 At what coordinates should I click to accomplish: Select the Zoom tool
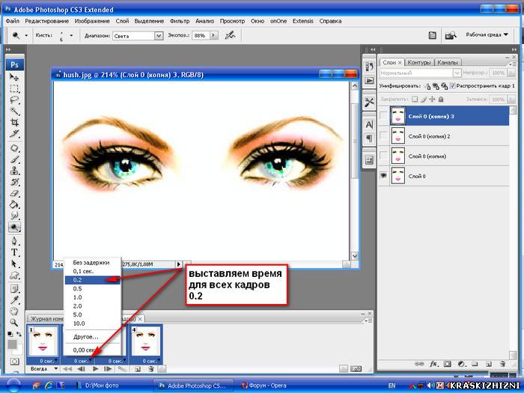(14, 323)
